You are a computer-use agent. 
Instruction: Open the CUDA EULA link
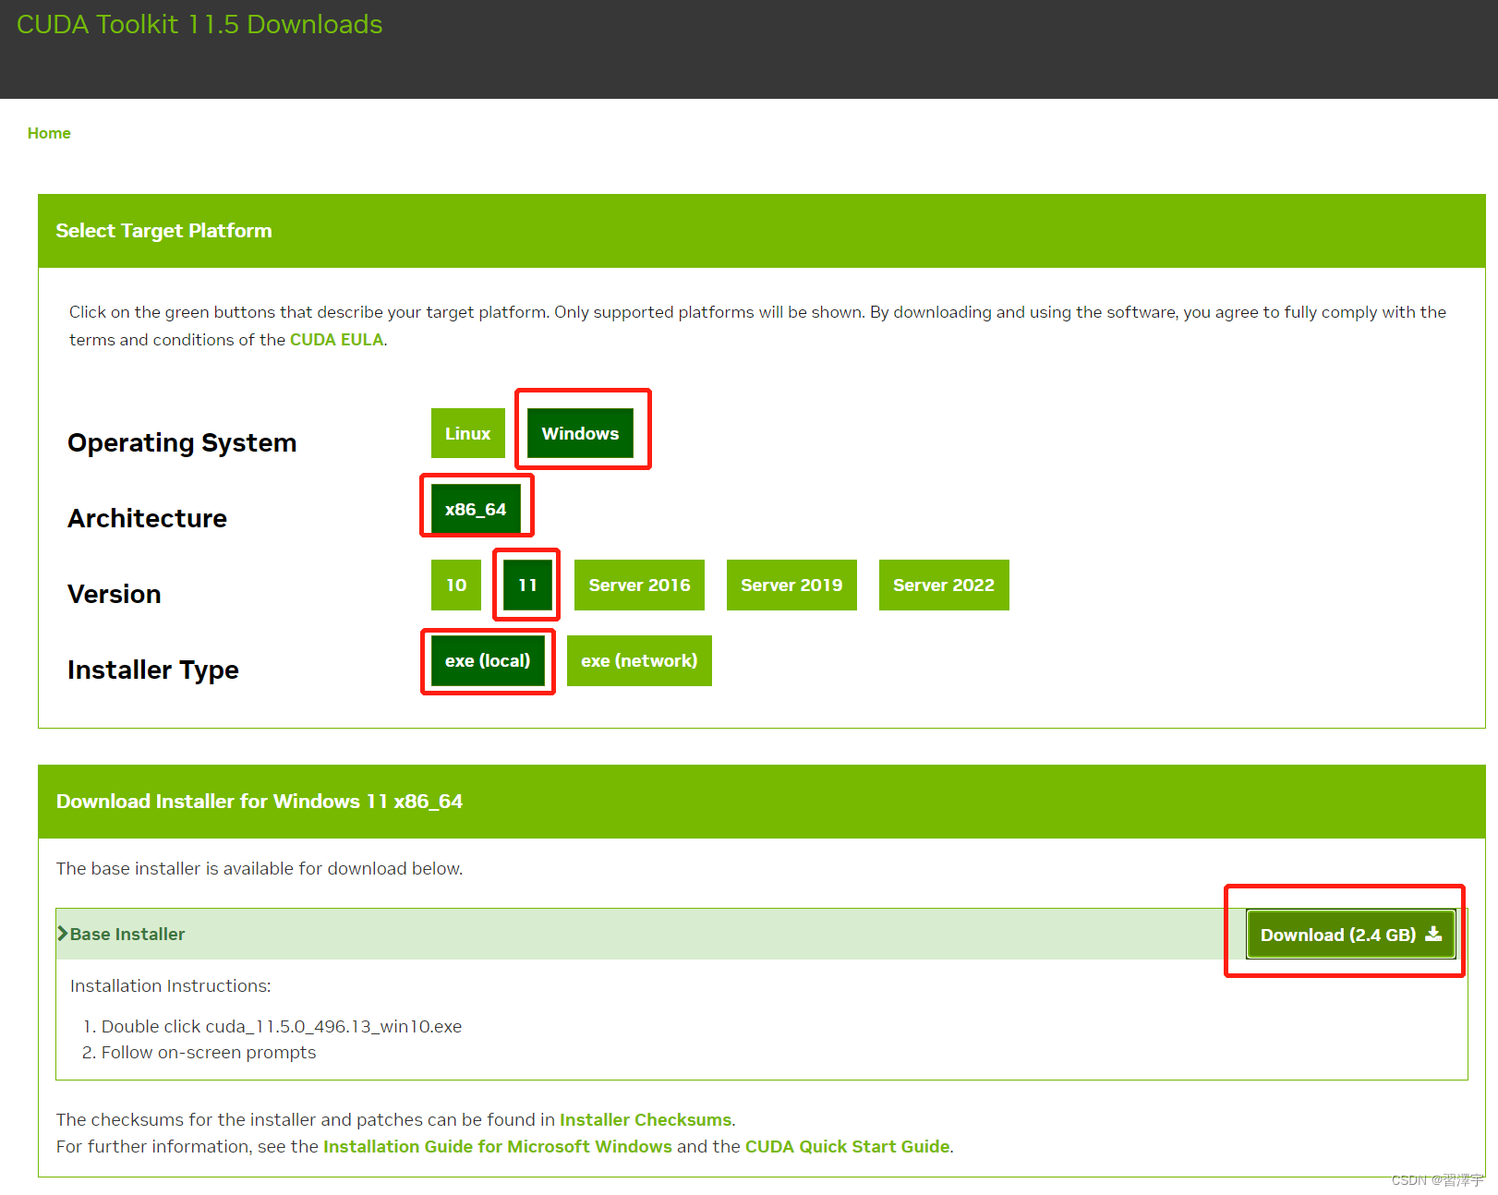(x=336, y=340)
